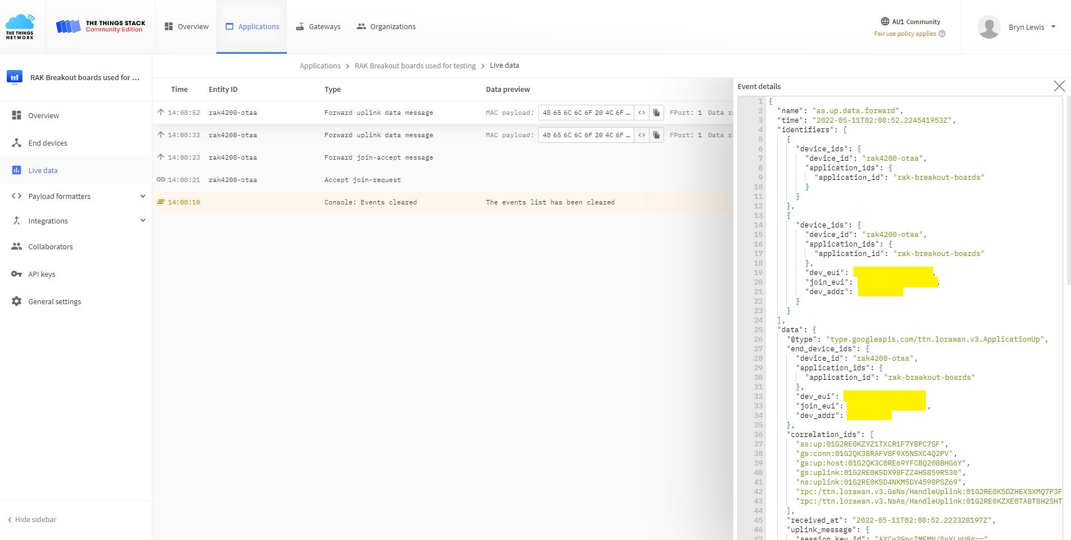Click Applications breadcrumb link
The width and height of the screenshot is (1071, 540).
pos(319,66)
